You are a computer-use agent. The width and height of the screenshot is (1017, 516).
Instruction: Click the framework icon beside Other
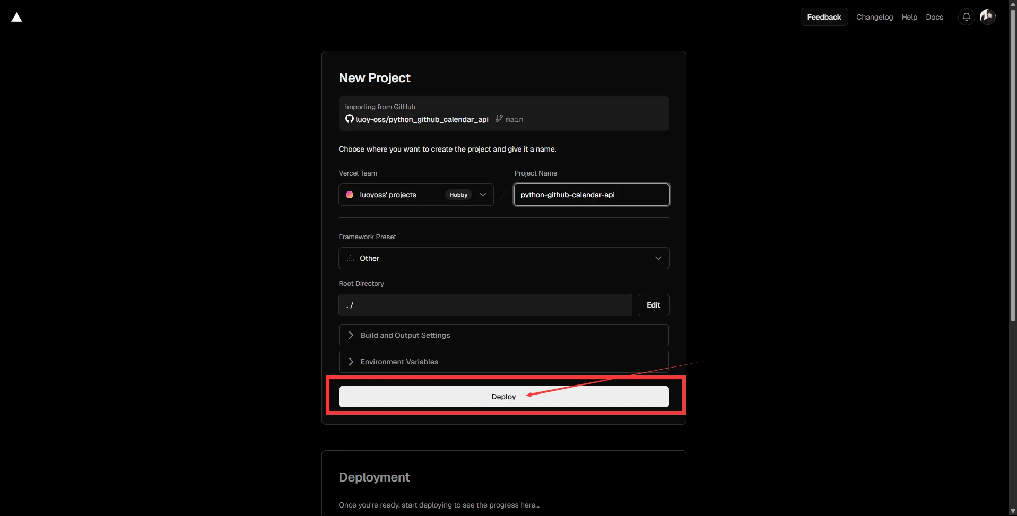pyautogui.click(x=350, y=258)
